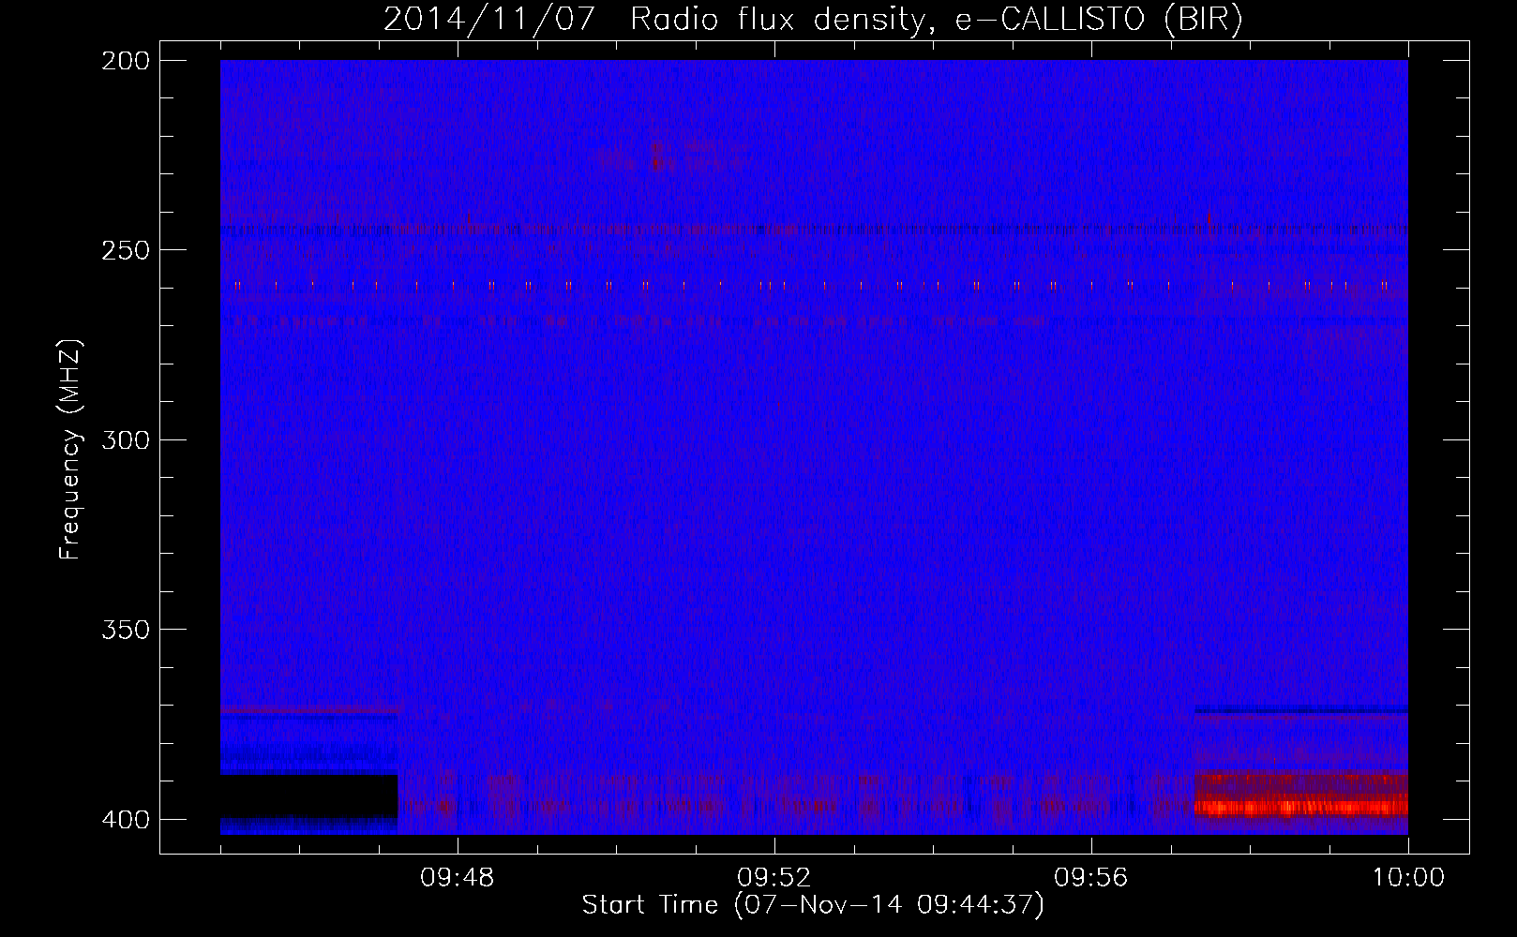Viewport: 1517px width, 937px height.
Task: Click the black data gap block at spectrogram start
Action: coord(308,796)
